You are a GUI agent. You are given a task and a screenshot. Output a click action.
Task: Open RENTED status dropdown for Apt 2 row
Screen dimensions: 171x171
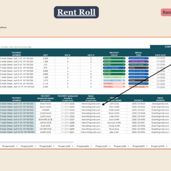(114, 62)
